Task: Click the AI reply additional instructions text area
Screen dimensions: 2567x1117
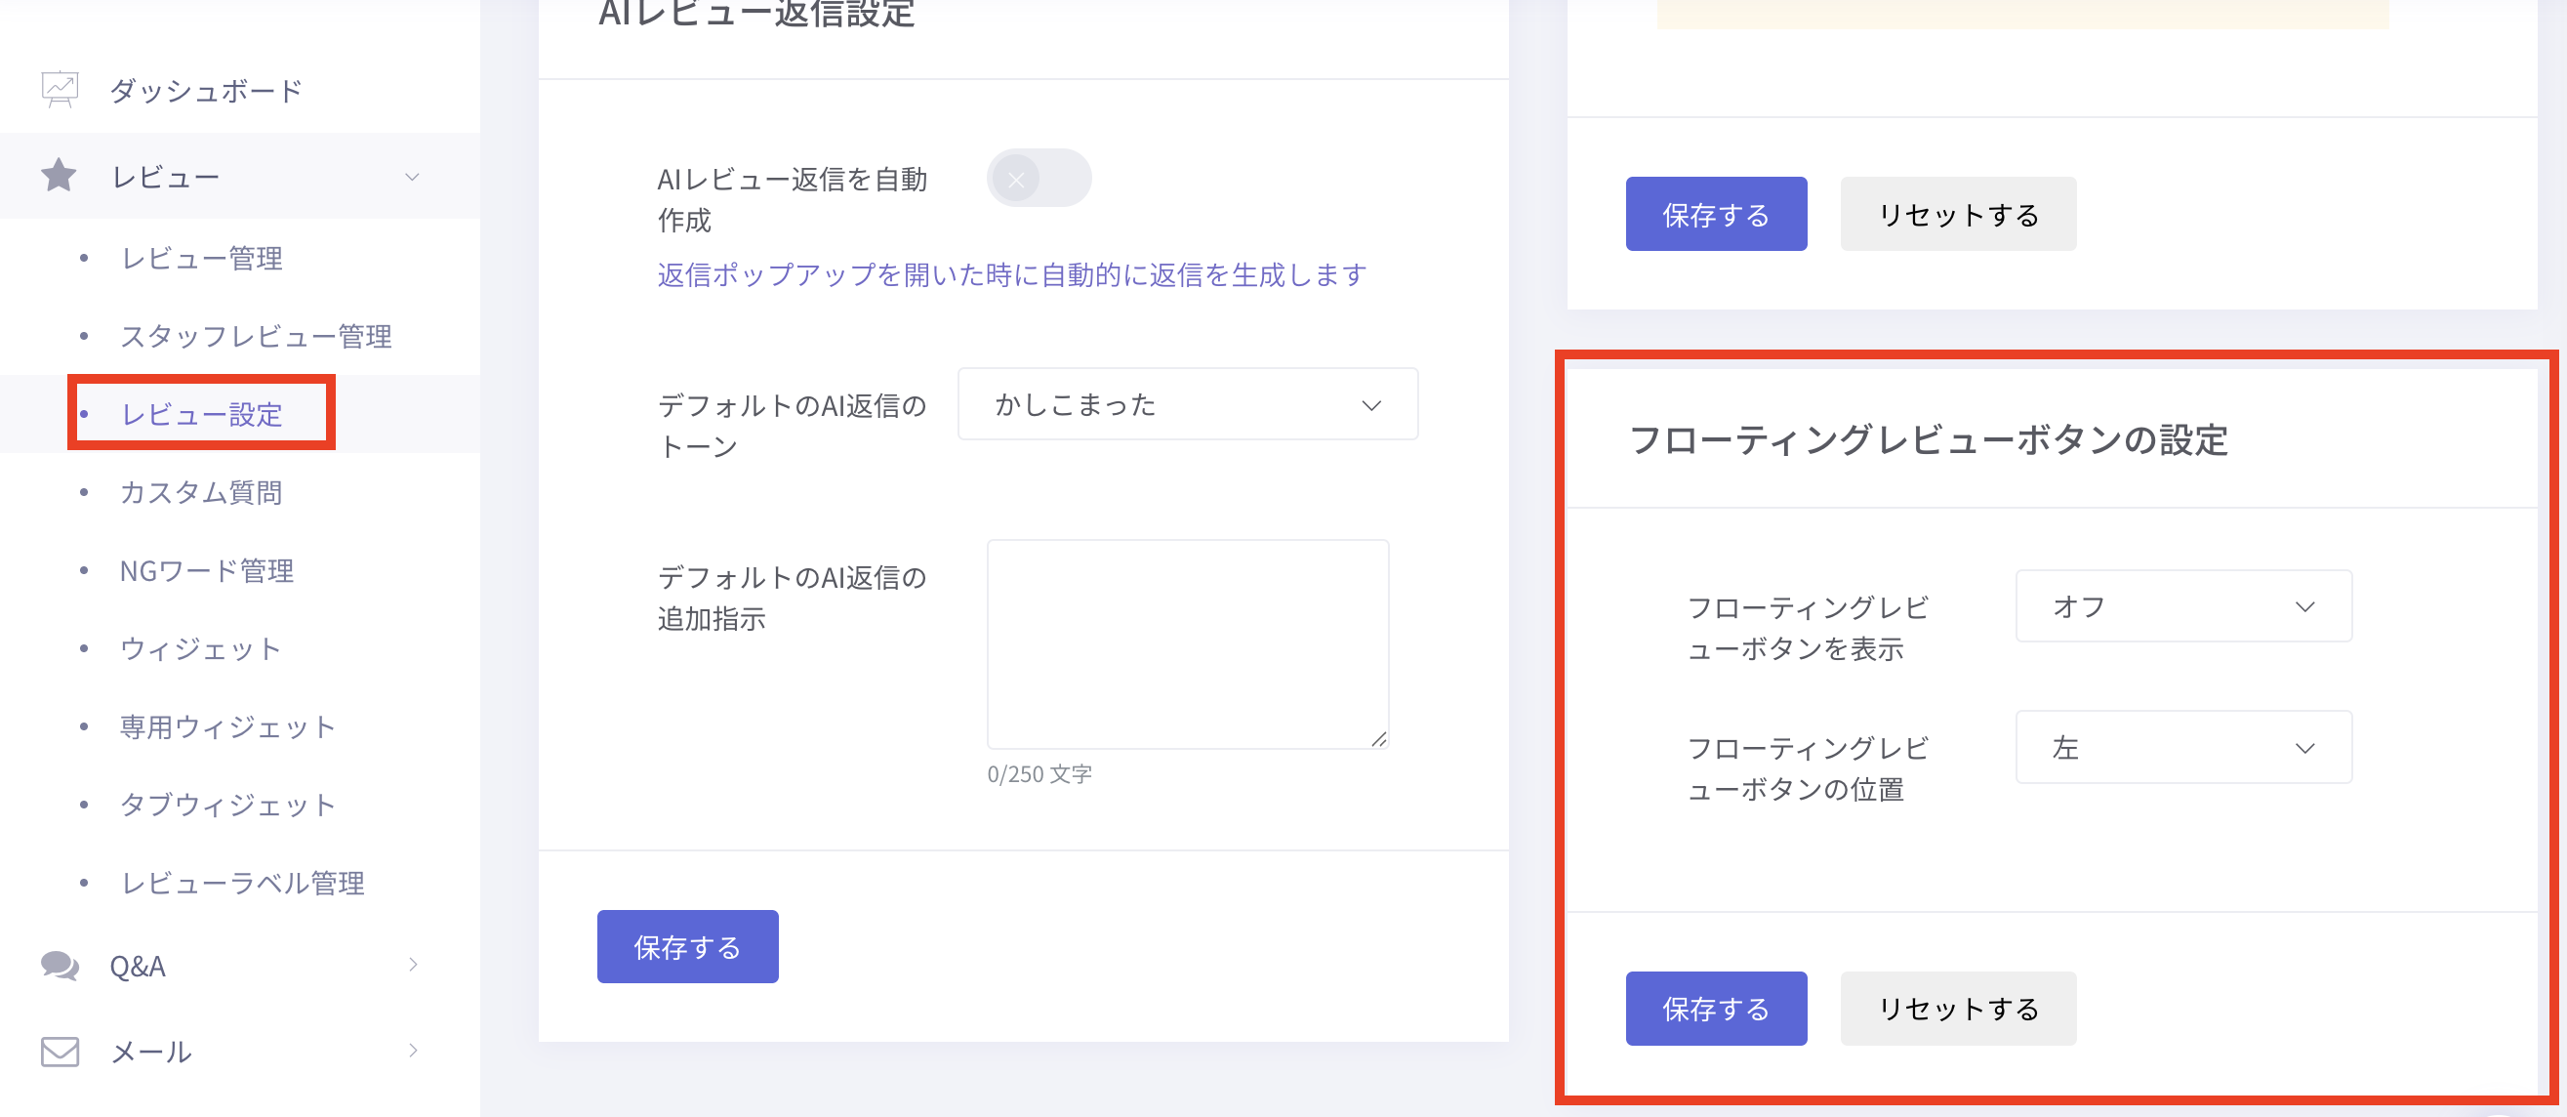Action: click(x=1187, y=643)
